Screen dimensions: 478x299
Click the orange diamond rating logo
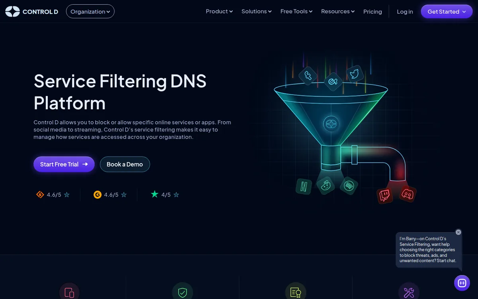[40, 195]
